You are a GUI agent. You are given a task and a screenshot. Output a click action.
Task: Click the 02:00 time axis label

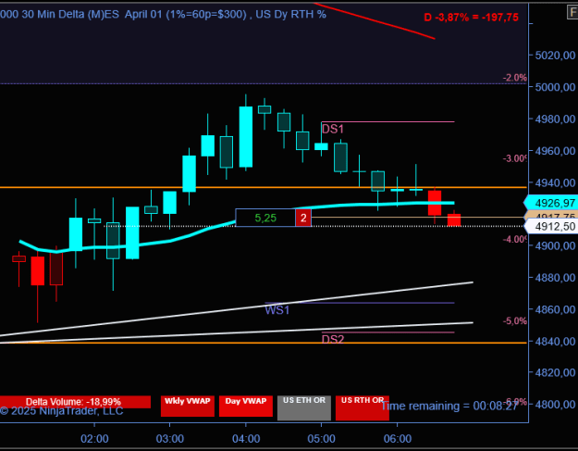tap(94, 439)
